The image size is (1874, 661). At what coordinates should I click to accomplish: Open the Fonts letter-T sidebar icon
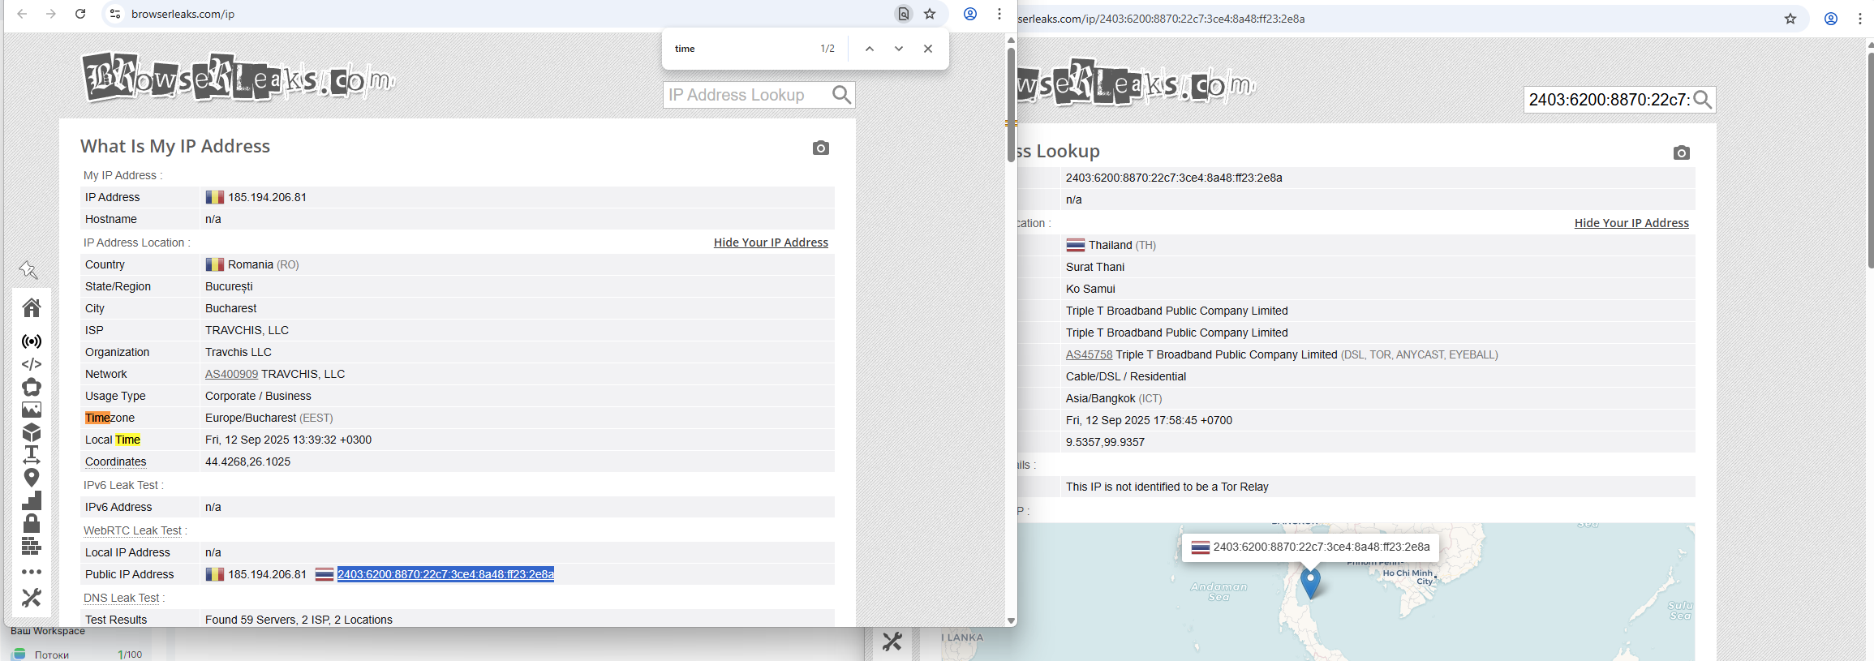[32, 454]
